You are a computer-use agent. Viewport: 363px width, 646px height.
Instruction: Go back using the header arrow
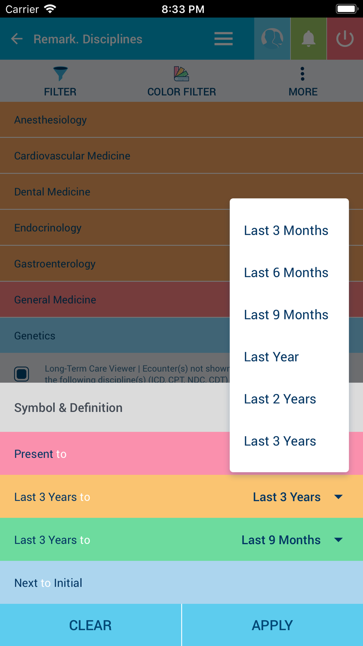coord(17,39)
